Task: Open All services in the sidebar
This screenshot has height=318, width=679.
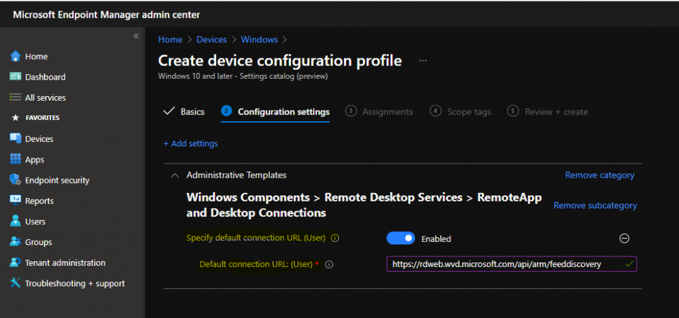Action: click(x=46, y=98)
